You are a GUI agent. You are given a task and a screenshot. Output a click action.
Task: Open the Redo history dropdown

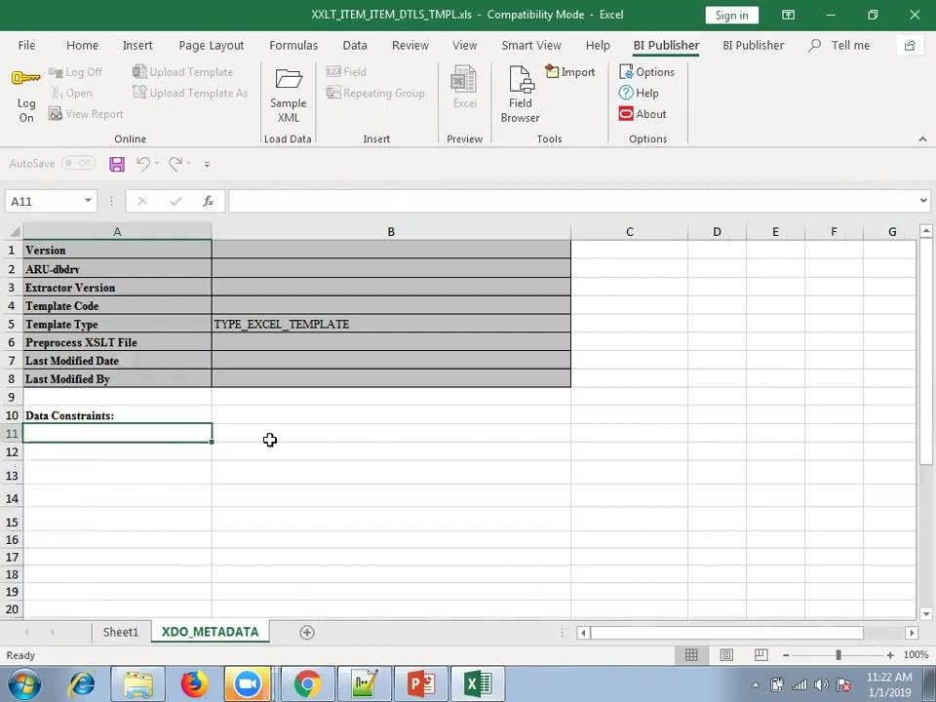coord(188,163)
